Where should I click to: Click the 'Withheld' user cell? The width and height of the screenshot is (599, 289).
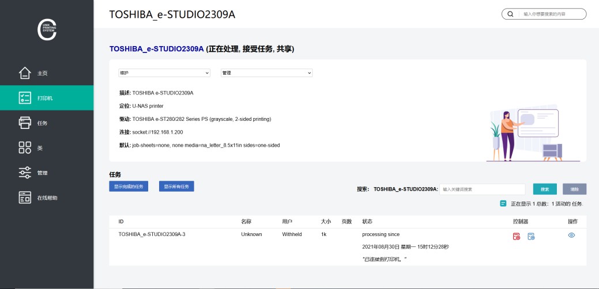click(292, 234)
